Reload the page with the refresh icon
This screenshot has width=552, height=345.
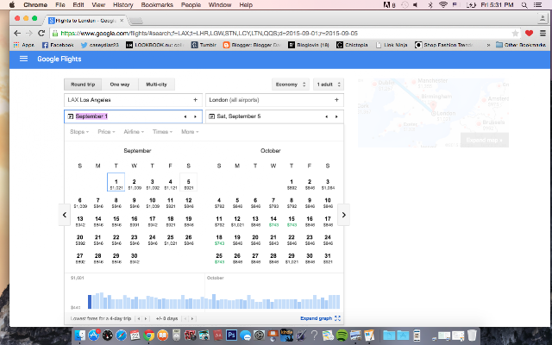pos(41,33)
